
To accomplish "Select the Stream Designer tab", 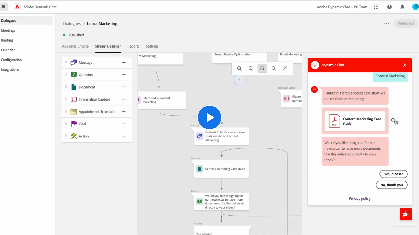I will [x=108, y=46].
